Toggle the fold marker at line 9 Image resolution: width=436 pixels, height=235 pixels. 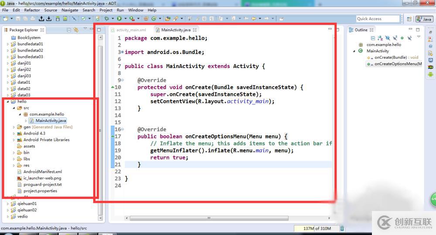point(123,80)
